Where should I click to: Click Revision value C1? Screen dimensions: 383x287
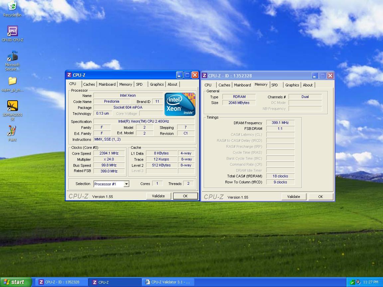(186, 133)
